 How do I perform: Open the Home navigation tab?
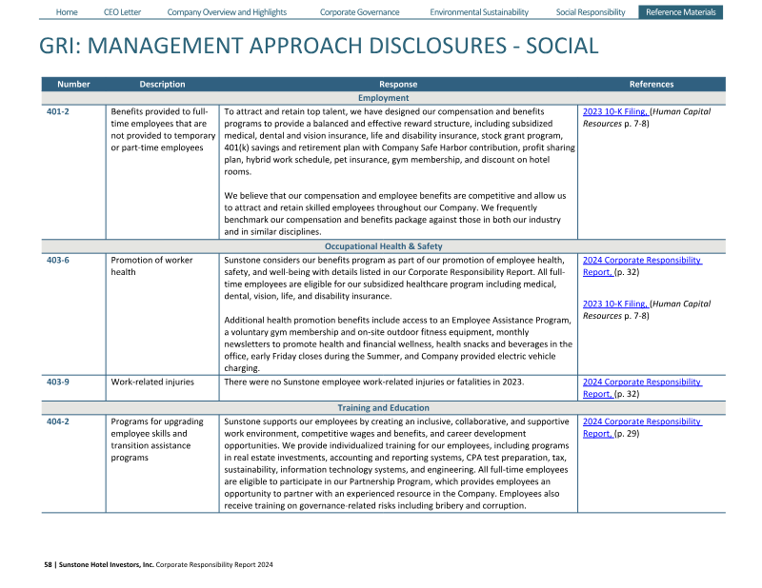(67, 12)
